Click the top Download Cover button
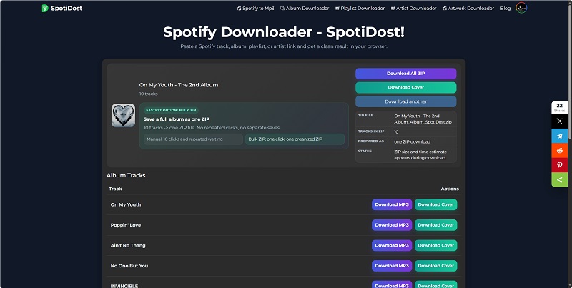The image size is (572, 288). [405, 87]
